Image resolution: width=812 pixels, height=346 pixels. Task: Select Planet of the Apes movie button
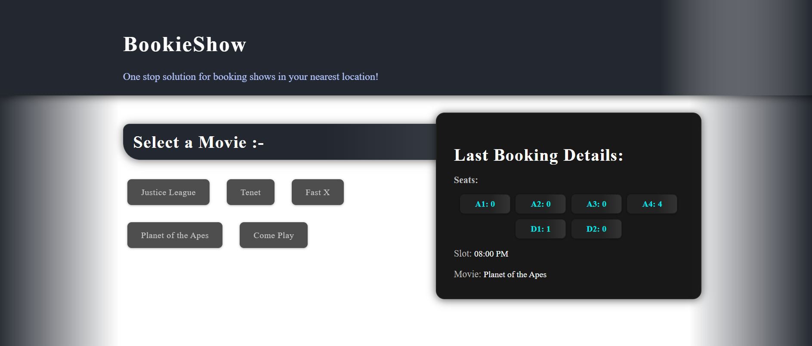click(x=175, y=235)
